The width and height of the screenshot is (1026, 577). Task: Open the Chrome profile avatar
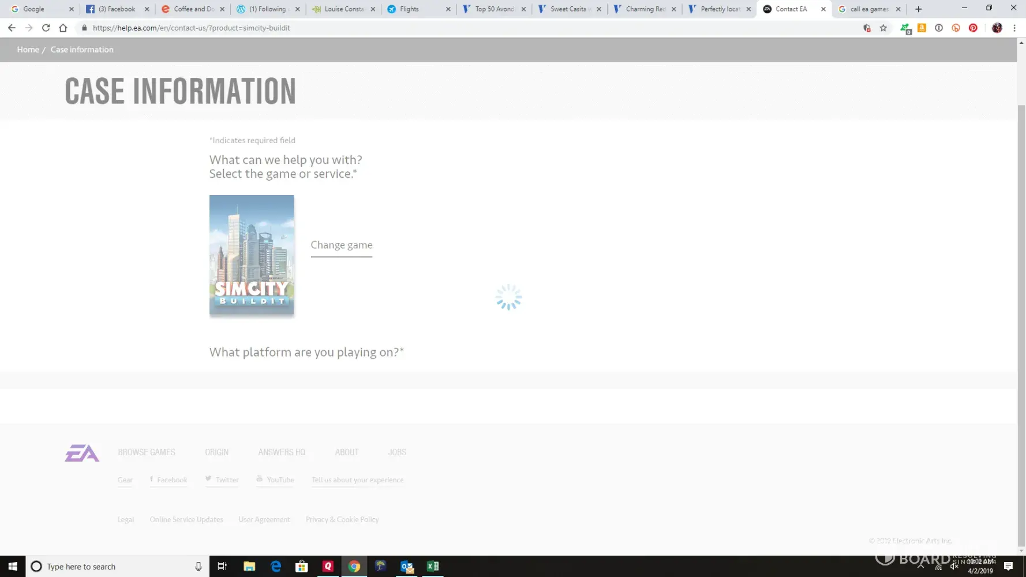pos(997,28)
